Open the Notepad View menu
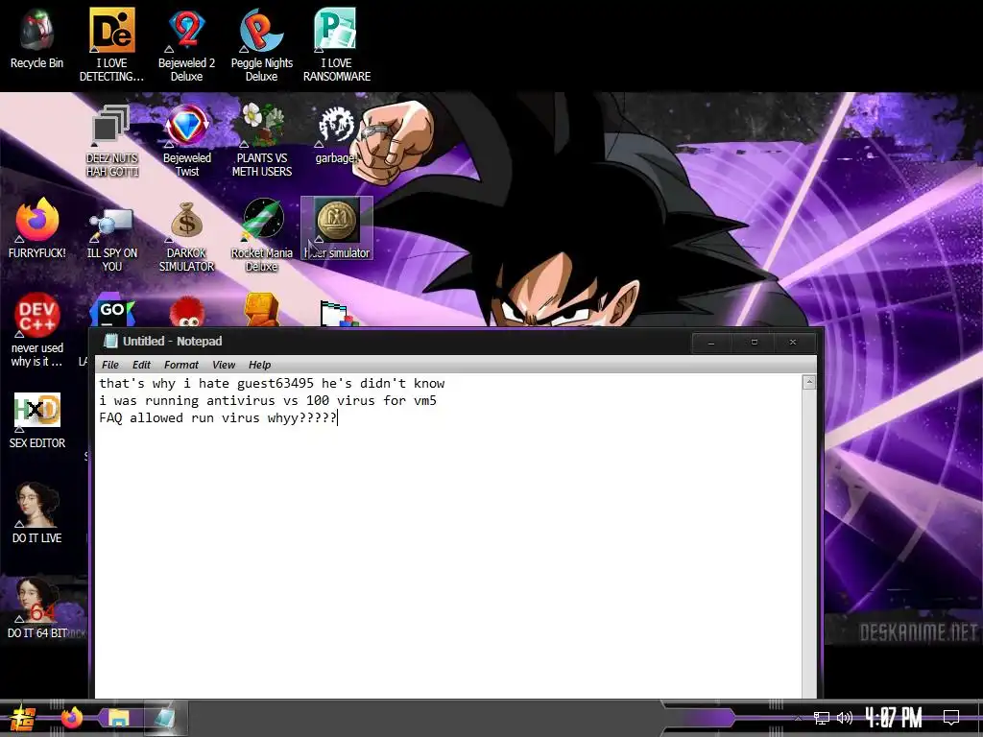This screenshot has width=983, height=737. pos(223,365)
